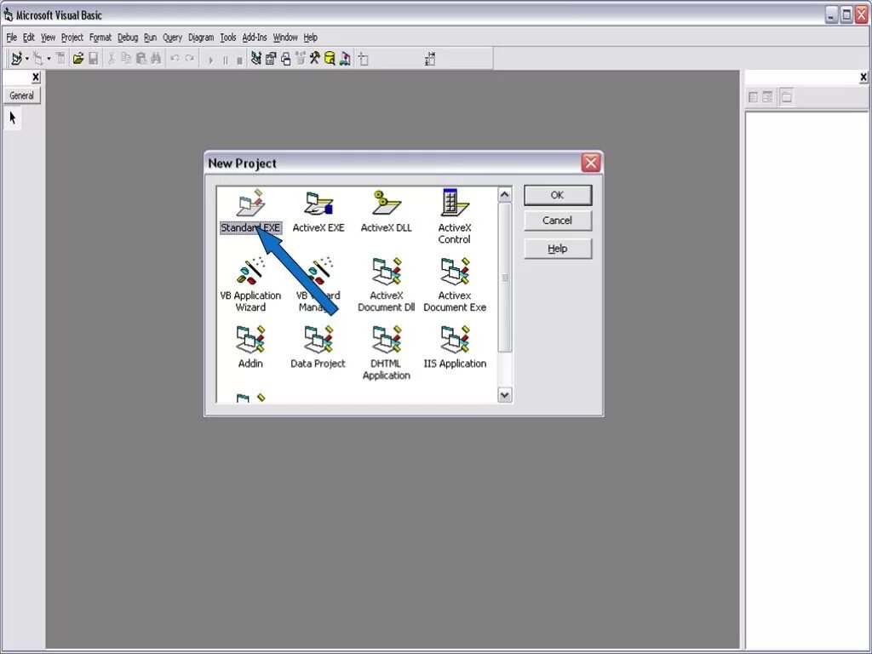Image resolution: width=872 pixels, height=654 pixels.
Task: Select the Addin project type
Action: pyautogui.click(x=250, y=347)
